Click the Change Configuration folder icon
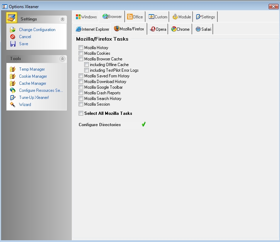The width and height of the screenshot is (280, 242). tap(13, 30)
